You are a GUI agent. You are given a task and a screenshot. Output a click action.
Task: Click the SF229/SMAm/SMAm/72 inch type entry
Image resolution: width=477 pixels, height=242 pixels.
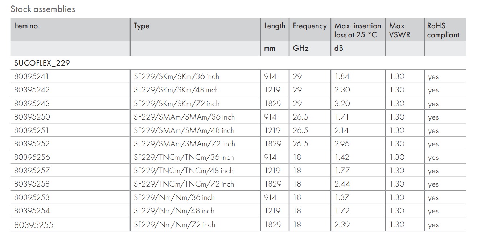(184, 144)
